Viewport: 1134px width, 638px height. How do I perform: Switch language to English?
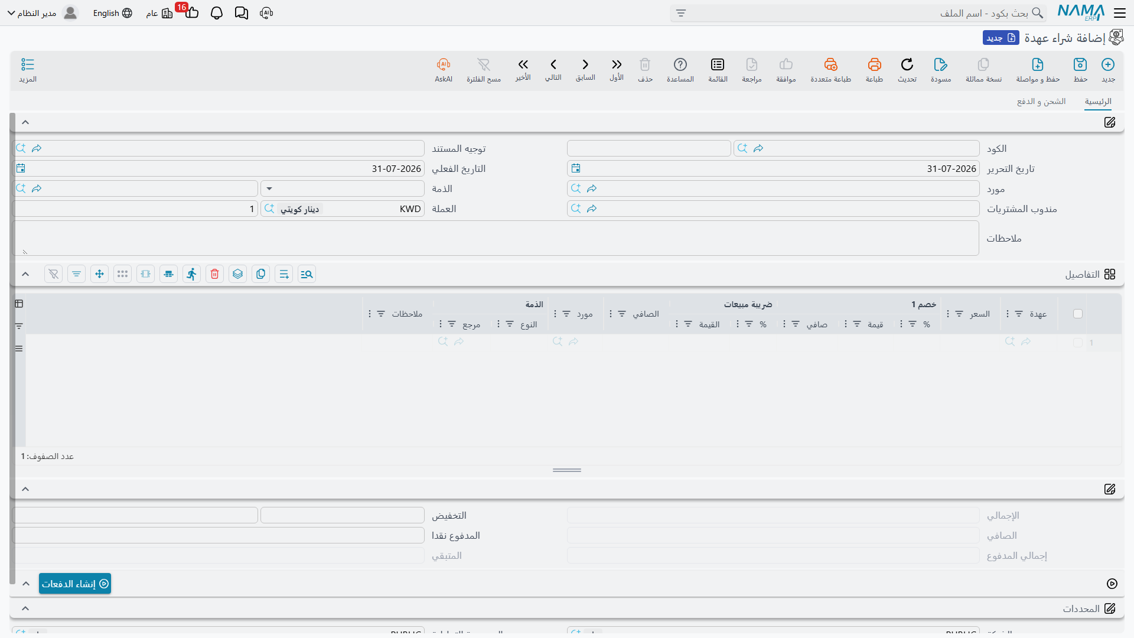pyautogui.click(x=113, y=13)
